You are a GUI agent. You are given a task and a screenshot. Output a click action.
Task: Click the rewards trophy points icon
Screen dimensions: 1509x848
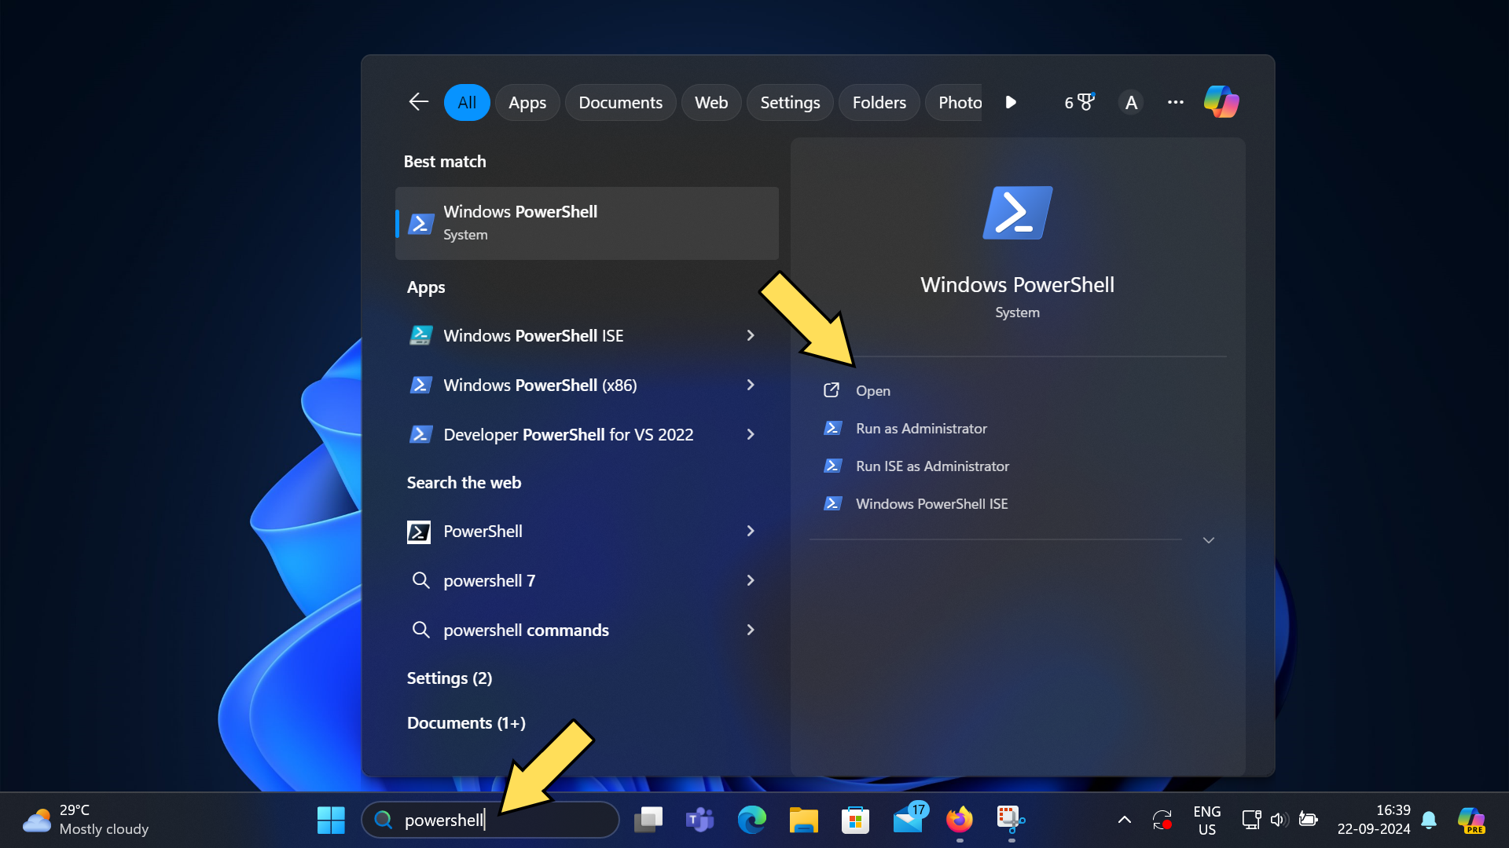(x=1079, y=102)
